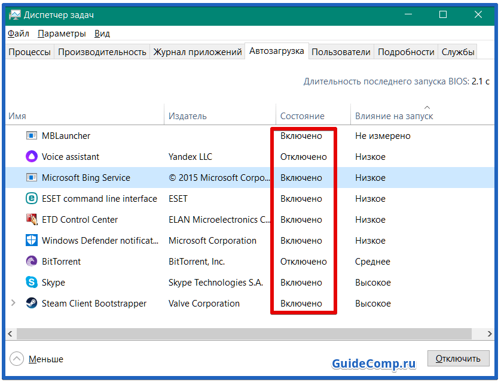Open the Файл menu
Screen dimensions: 501x382
pyautogui.click(x=19, y=34)
